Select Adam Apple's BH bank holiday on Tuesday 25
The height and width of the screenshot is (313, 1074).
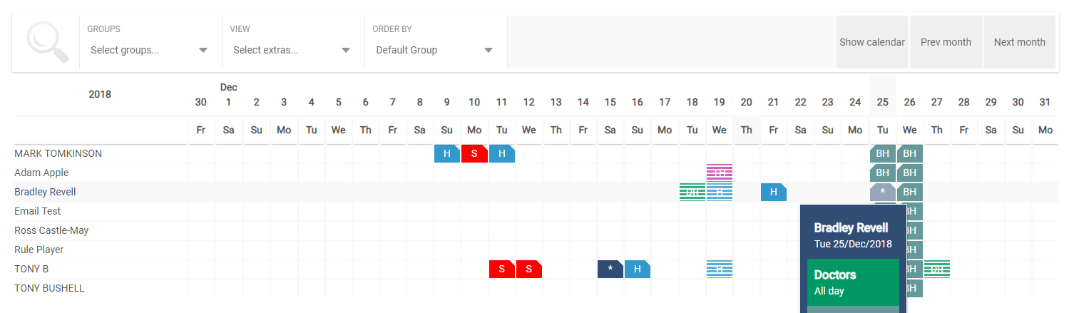point(882,173)
